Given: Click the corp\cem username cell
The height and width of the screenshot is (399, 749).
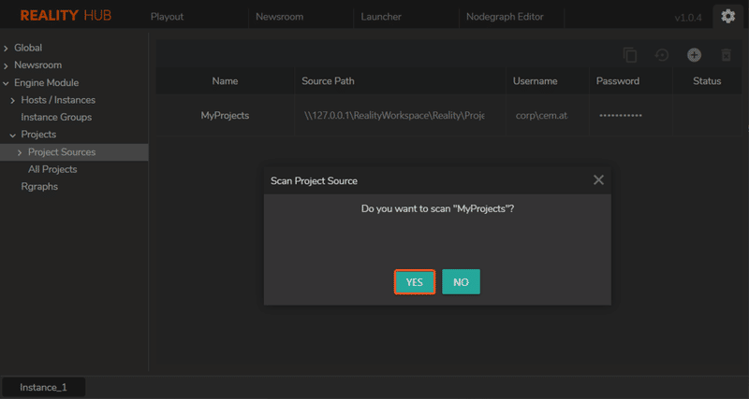Looking at the screenshot, I should point(548,115).
